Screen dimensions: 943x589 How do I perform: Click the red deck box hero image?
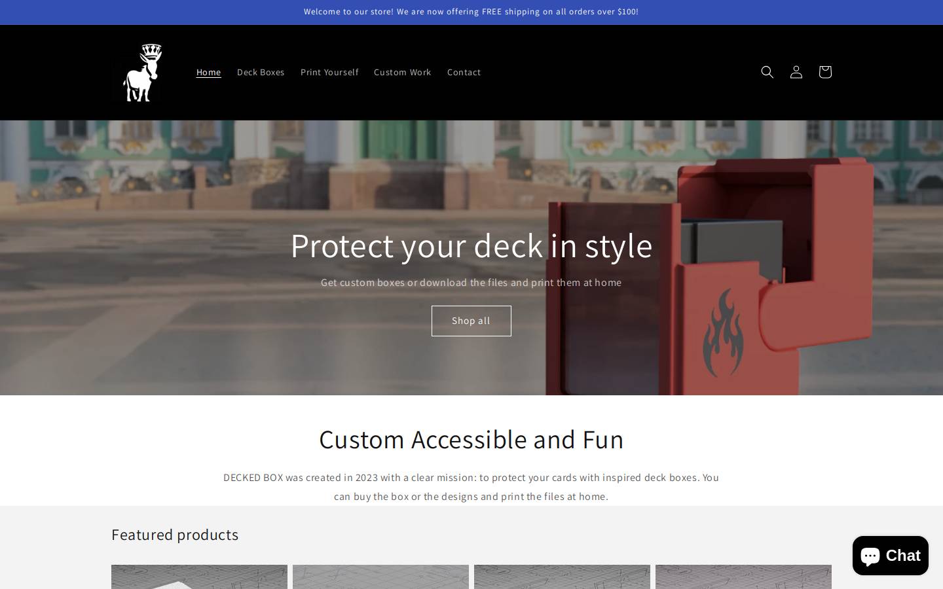pyautogui.click(x=711, y=275)
